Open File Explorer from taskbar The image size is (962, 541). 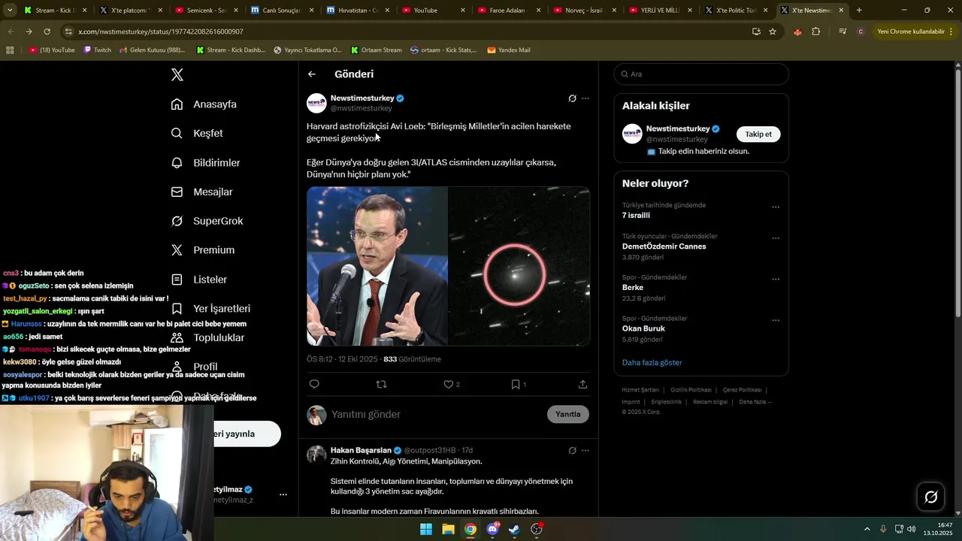tap(448, 529)
